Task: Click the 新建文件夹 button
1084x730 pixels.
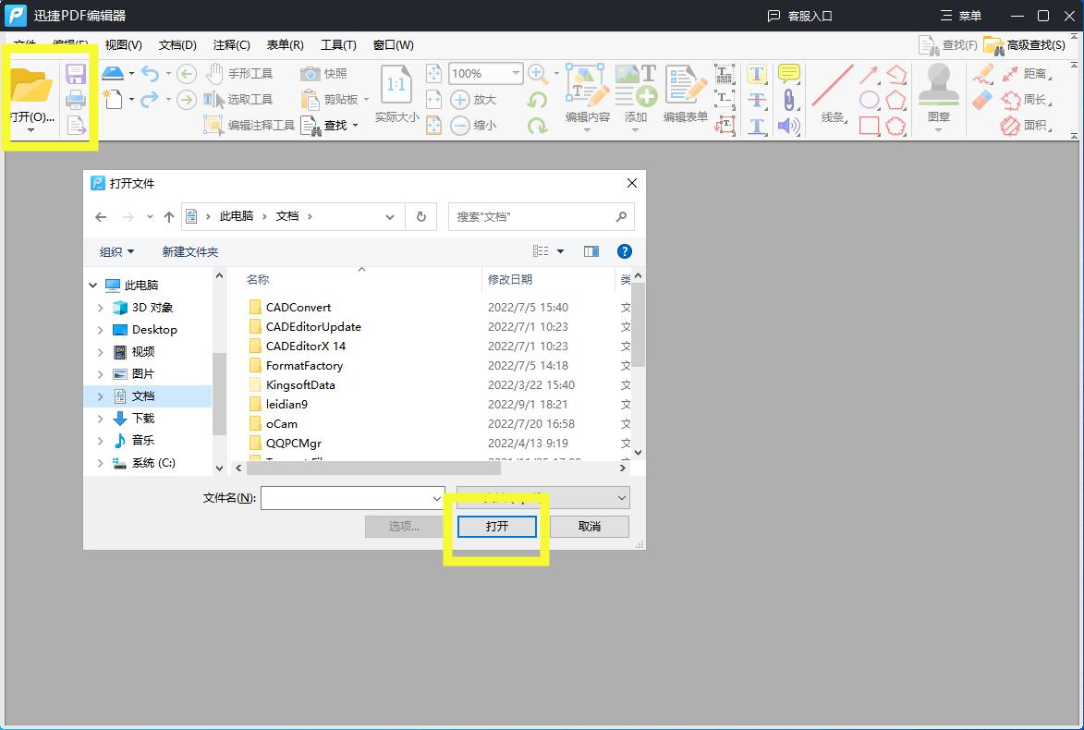Action: pos(189,251)
